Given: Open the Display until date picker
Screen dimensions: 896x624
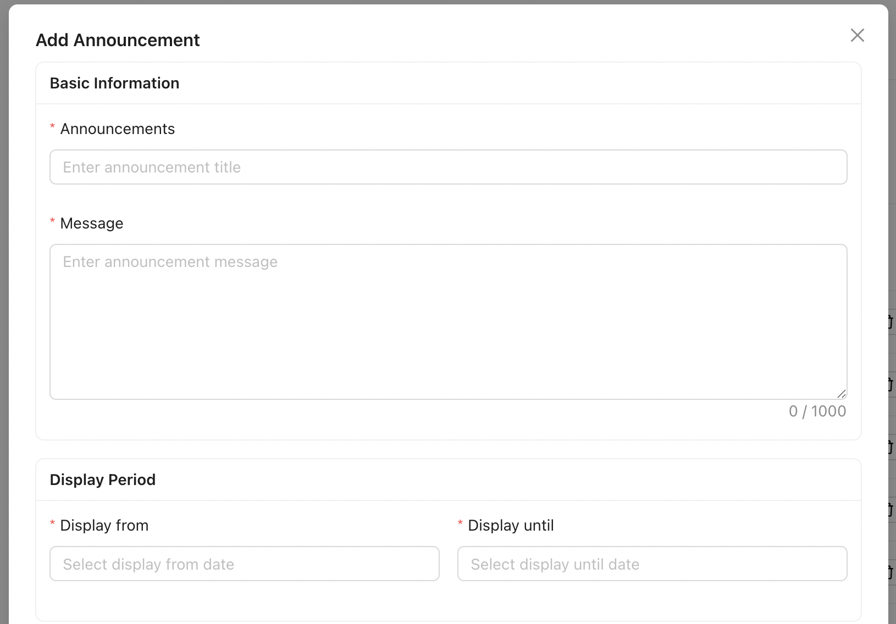Looking at the screenshot, I should [x=652, y=564].
